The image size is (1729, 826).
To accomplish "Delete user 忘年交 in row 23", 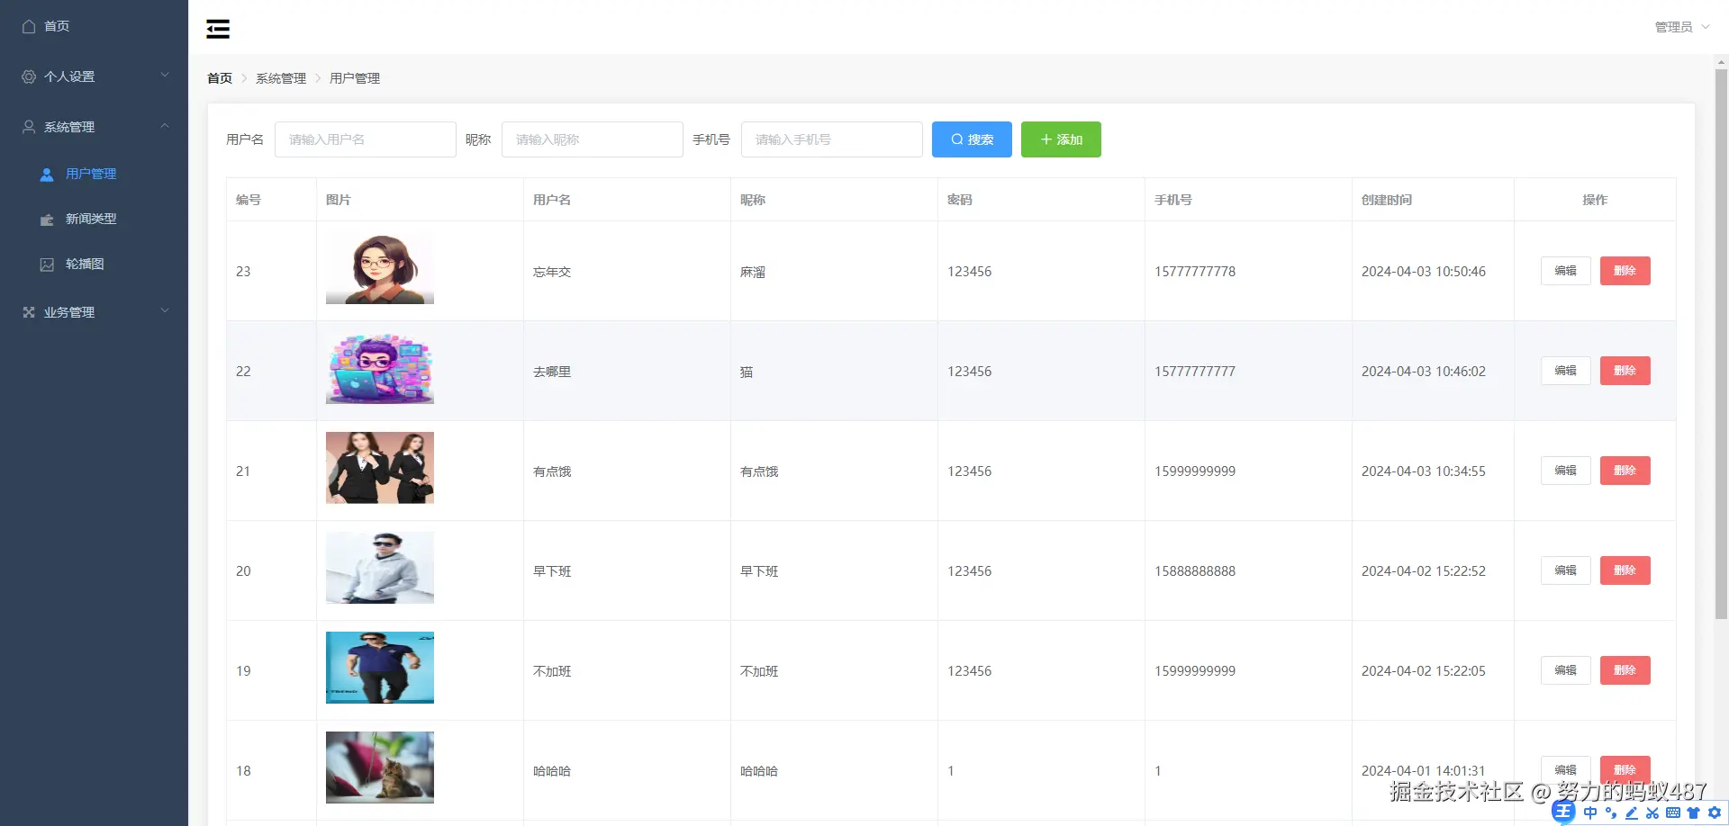I will tap(1625, 271).
